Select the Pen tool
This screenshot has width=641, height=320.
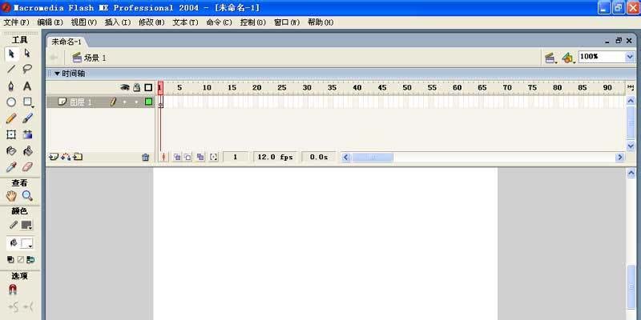[x=11, y=86]
